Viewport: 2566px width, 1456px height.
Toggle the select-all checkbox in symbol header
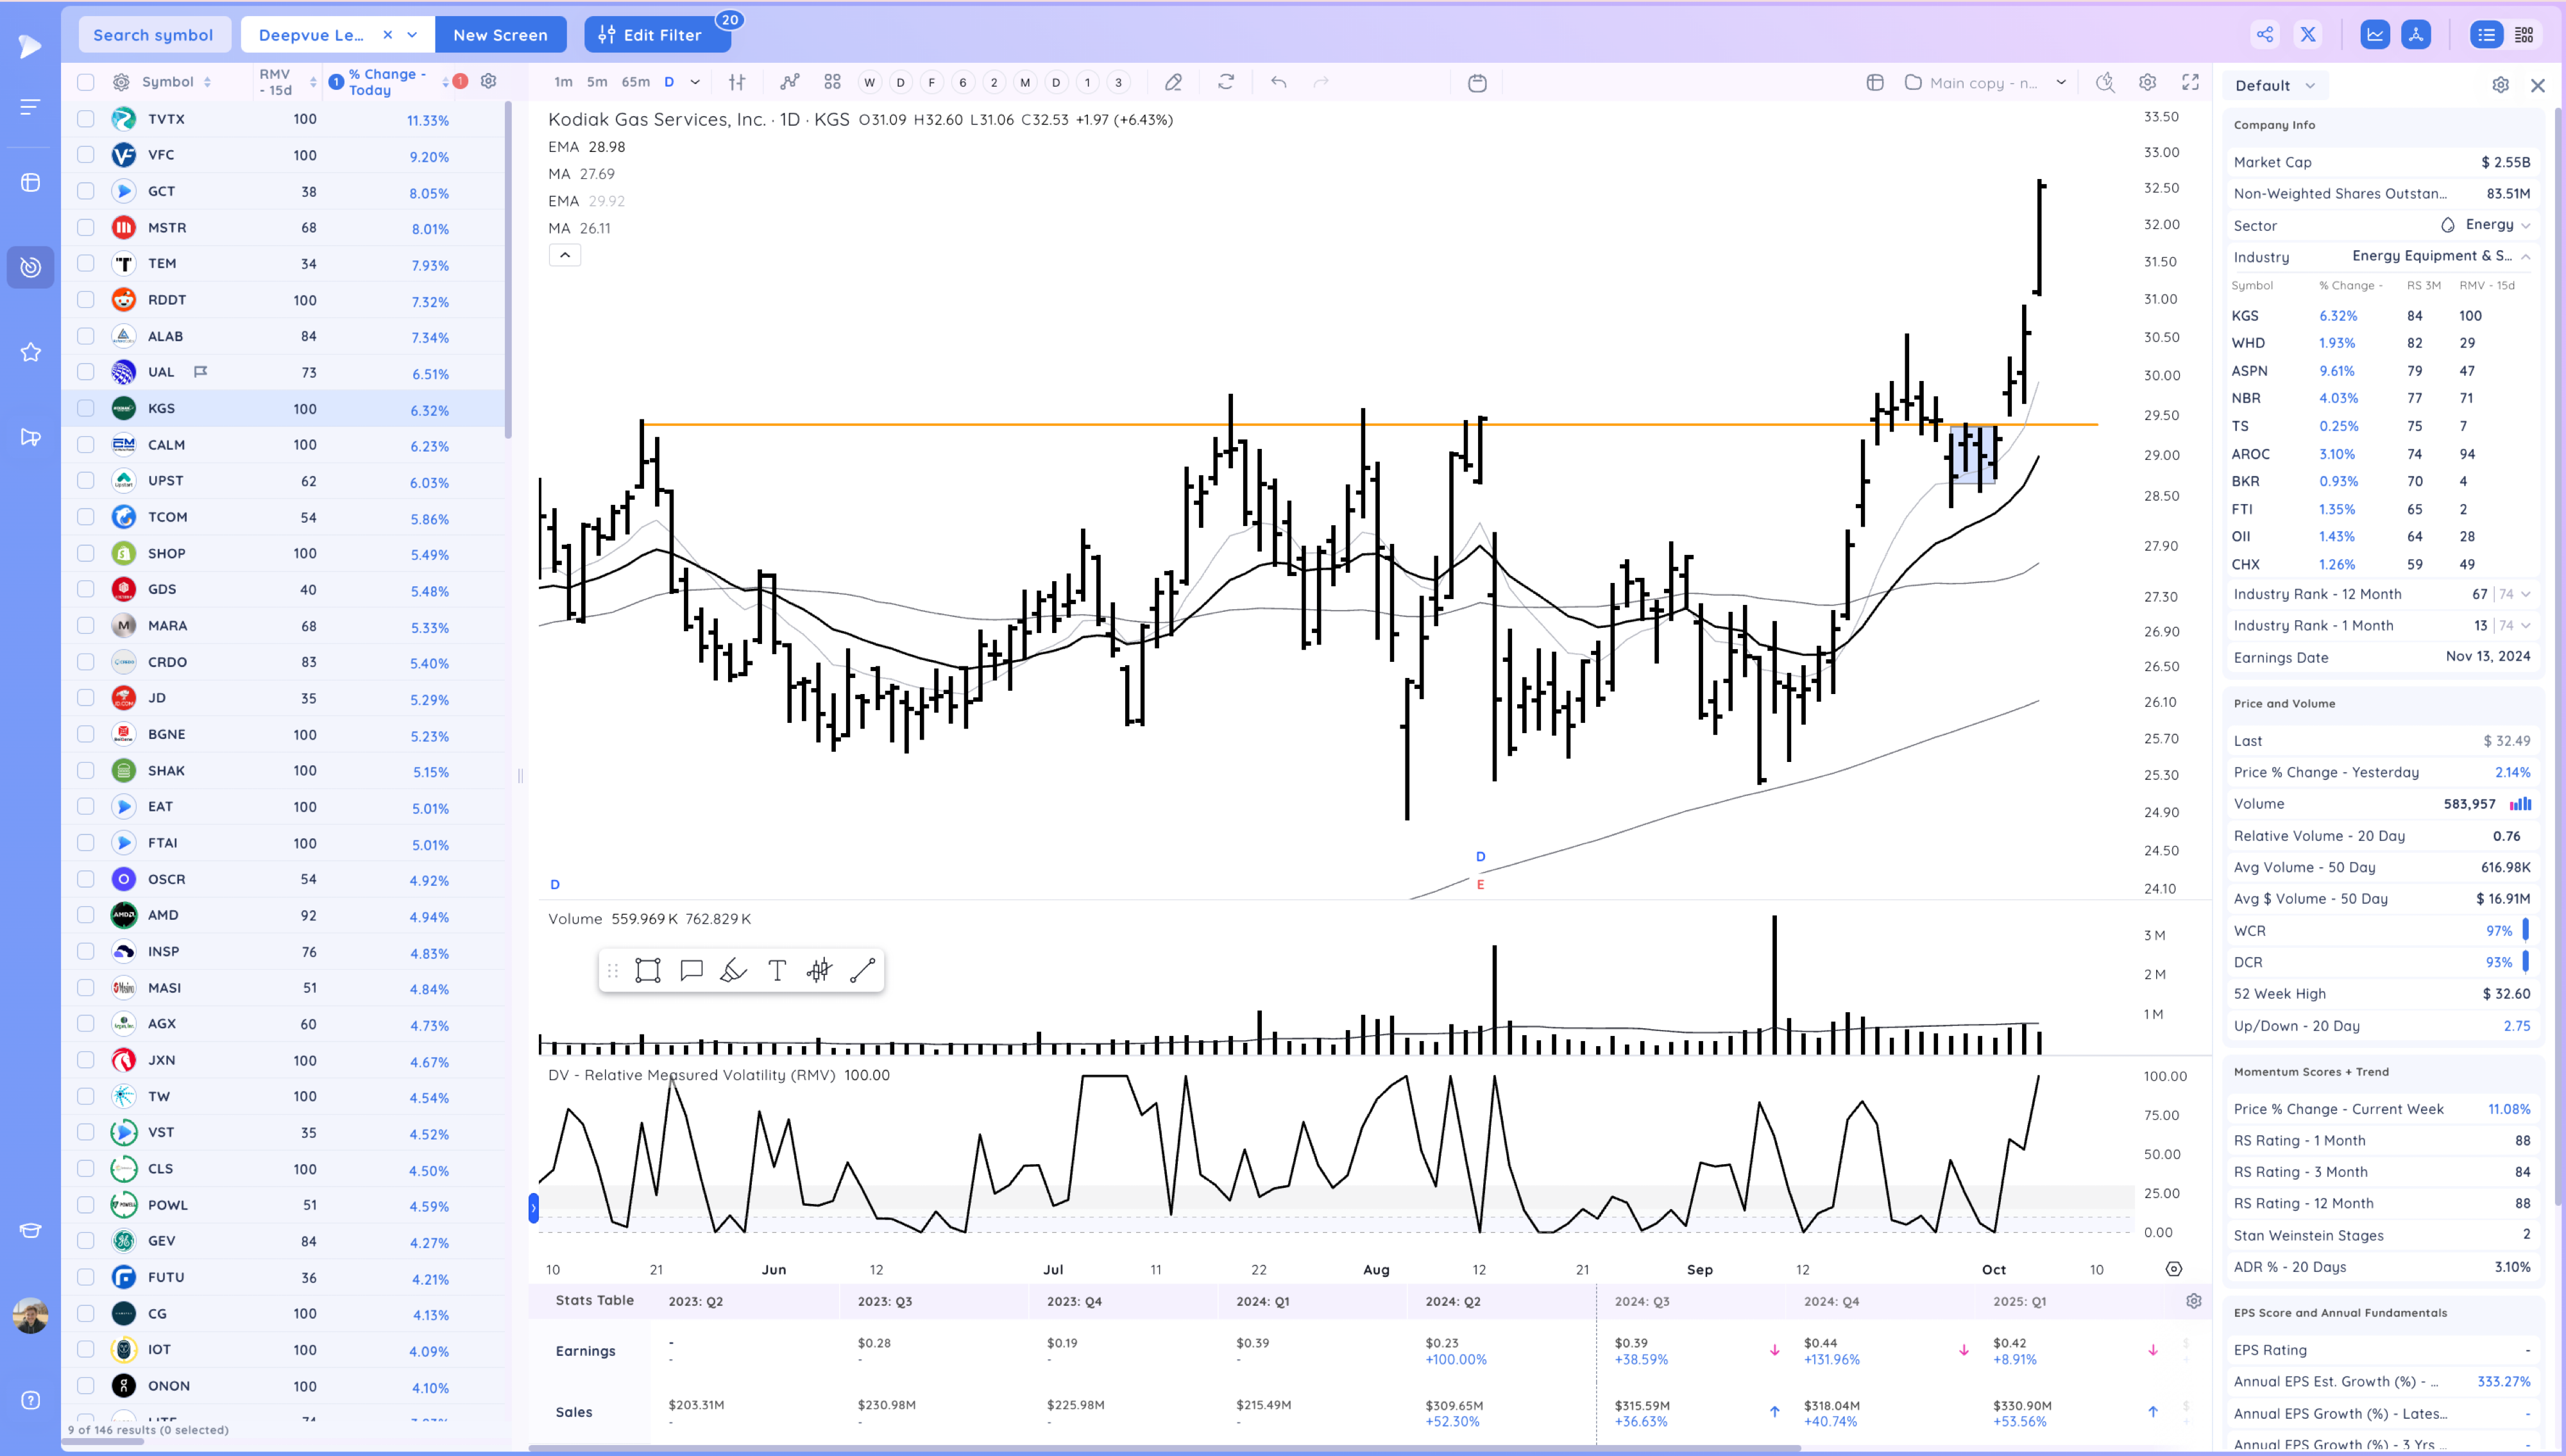coord(85,81)
